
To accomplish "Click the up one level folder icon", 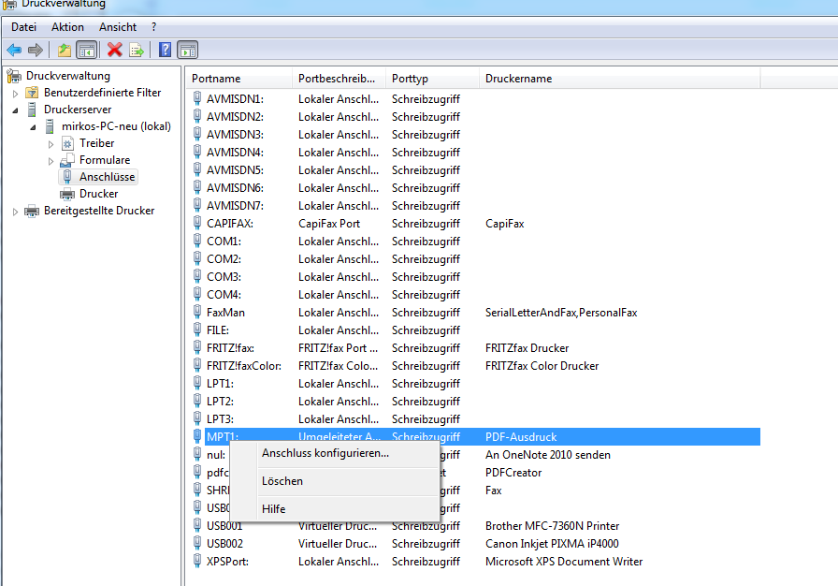I will click(65, 51).
